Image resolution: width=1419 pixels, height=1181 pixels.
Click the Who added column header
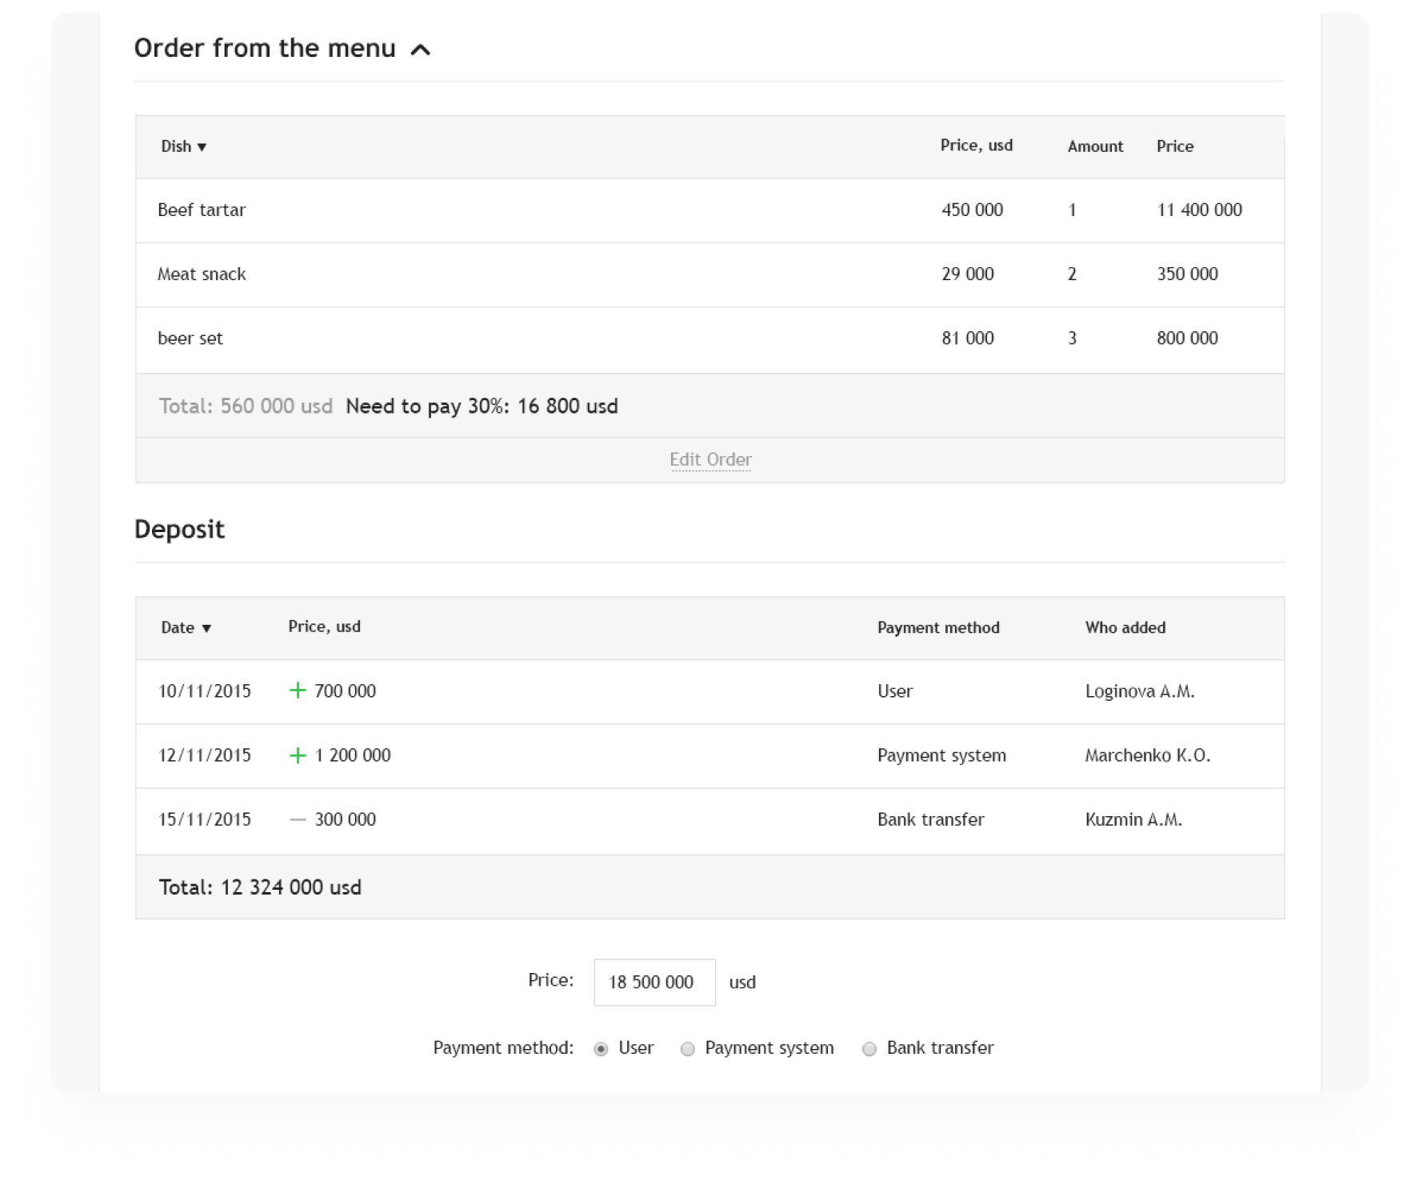[1125, 628]
